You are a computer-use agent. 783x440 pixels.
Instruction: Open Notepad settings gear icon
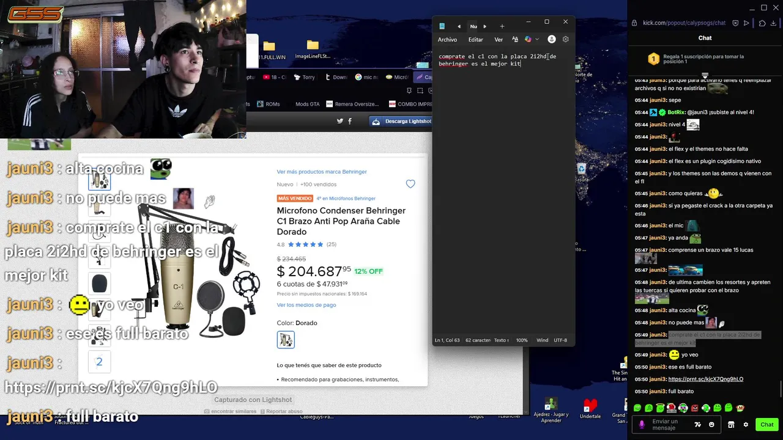565,39
